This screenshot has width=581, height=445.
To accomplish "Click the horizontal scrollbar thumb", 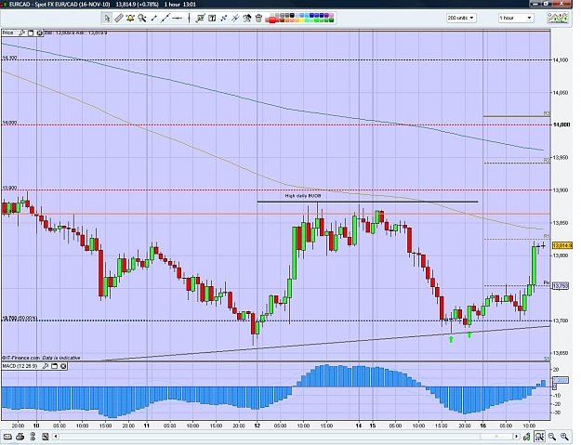I will tap(496, 436).
